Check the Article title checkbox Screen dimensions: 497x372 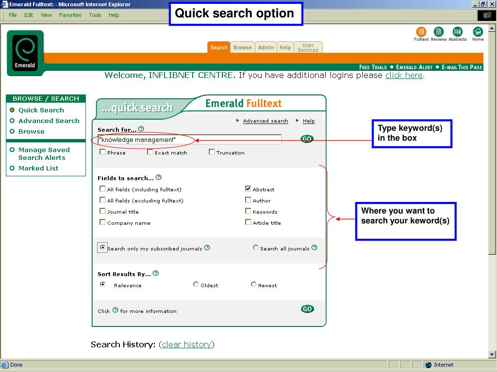[x=248, y=222]
